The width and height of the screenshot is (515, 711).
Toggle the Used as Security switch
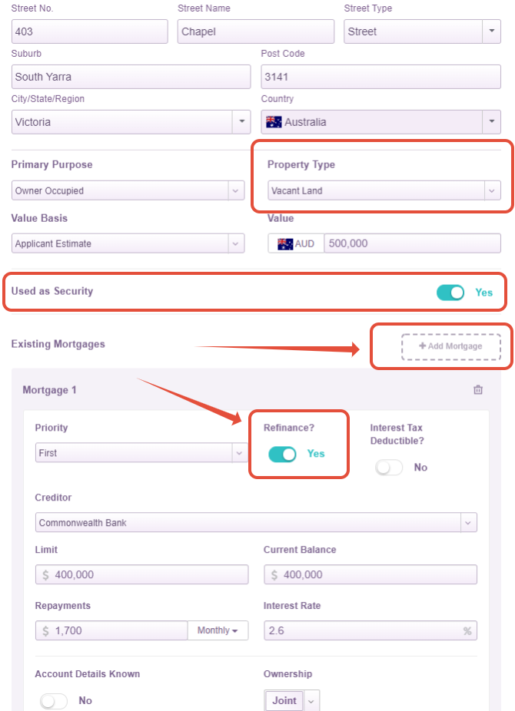[x=450, y=293]
